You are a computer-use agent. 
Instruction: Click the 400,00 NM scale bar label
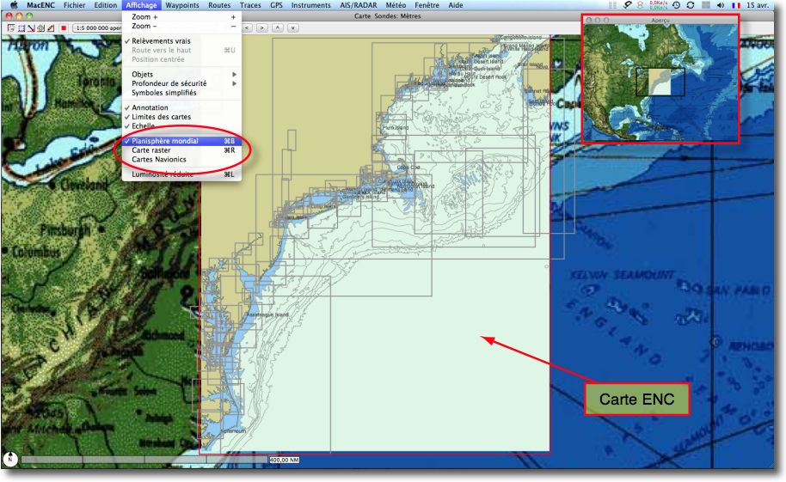(285, 460)
